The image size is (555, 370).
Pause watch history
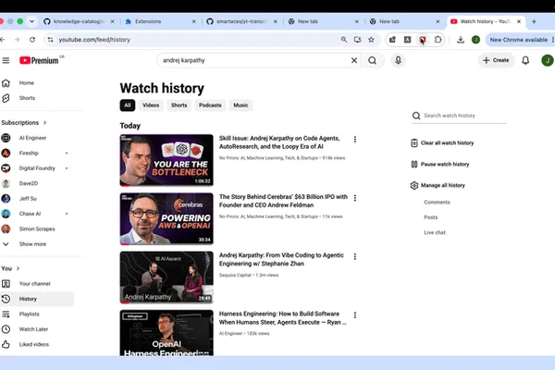(440, 165)
